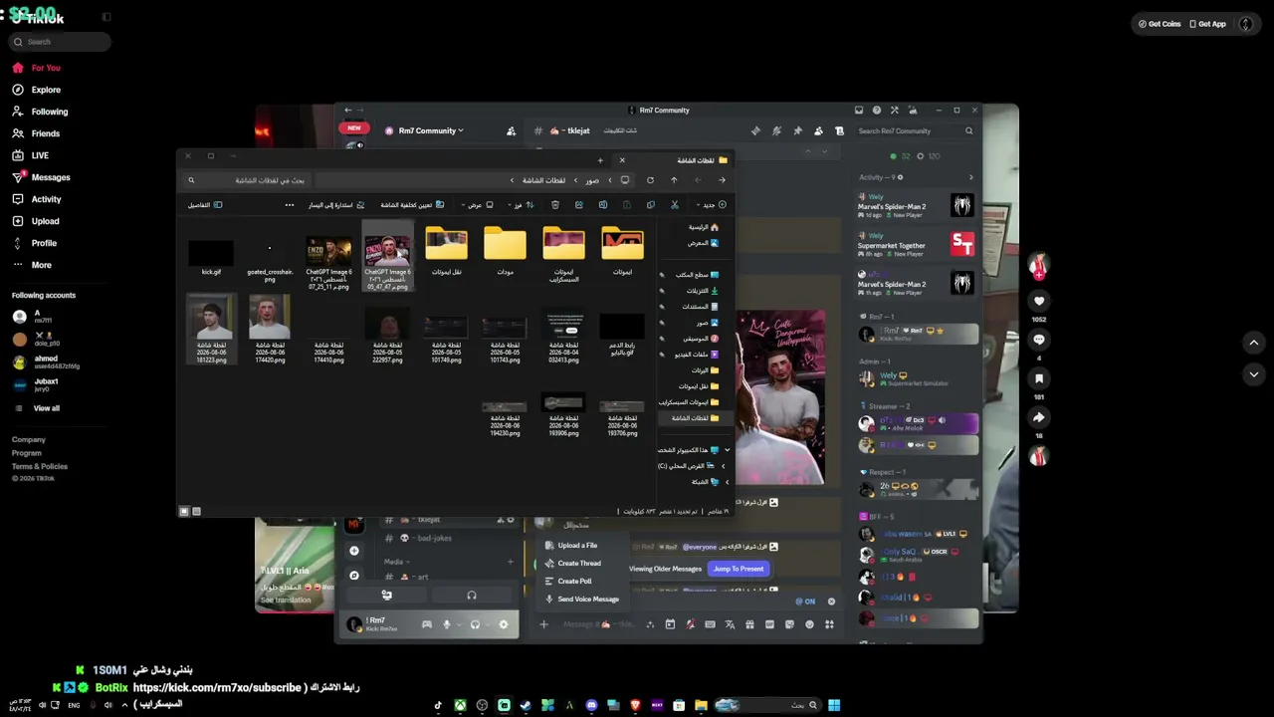The image size is (1274, 717).
Task: Open Brave browser from the taskbar
Action: 636,705
